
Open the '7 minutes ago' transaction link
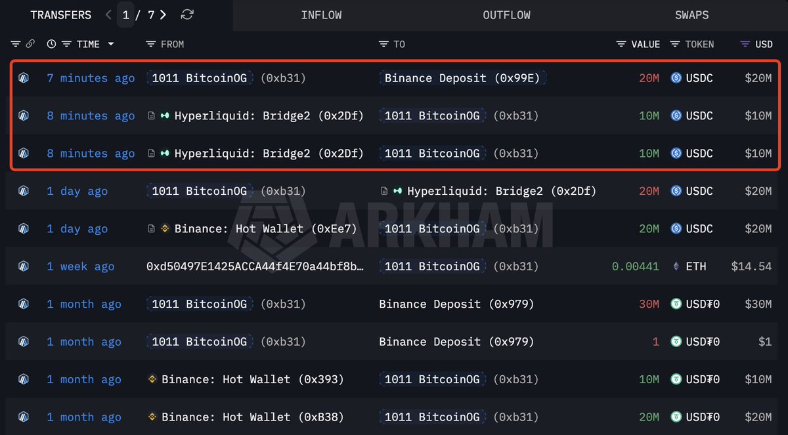click(91, 78)
